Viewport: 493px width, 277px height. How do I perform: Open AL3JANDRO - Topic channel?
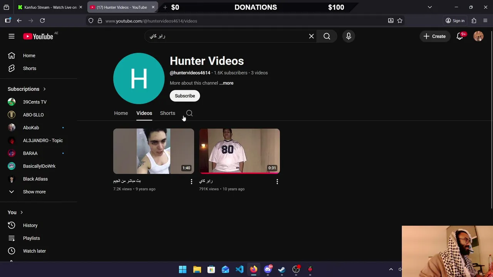(39, 140)
